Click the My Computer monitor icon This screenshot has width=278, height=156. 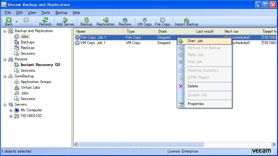coord(17,110)
